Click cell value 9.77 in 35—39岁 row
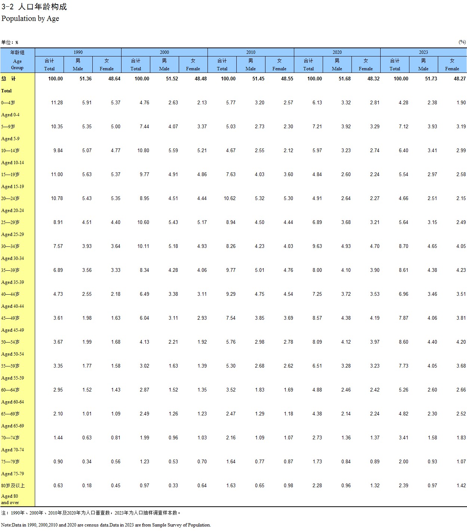This screenshot has width=467, height=531. click(231, 270)
